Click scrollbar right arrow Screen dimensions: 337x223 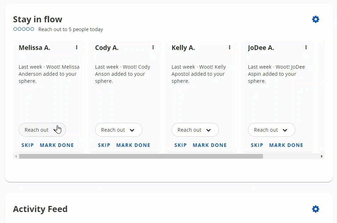point(321,156)
